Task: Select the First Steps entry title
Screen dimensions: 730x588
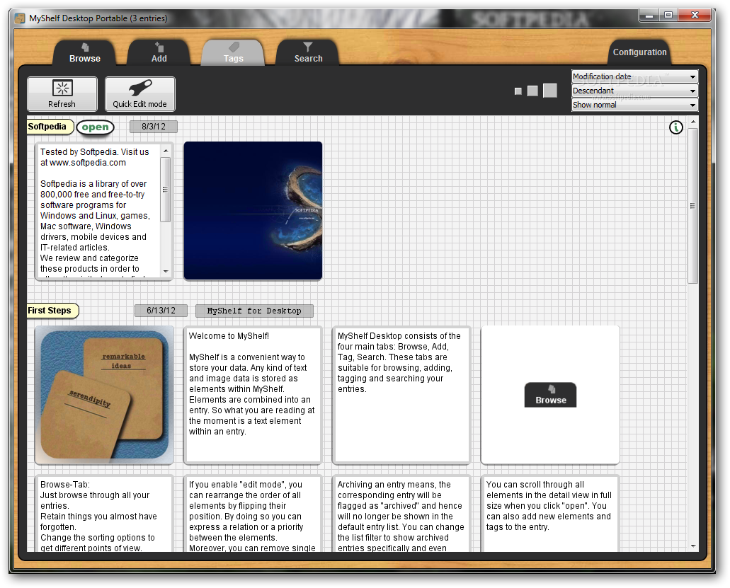Action: pyautogui.click(x=52, y=311)
